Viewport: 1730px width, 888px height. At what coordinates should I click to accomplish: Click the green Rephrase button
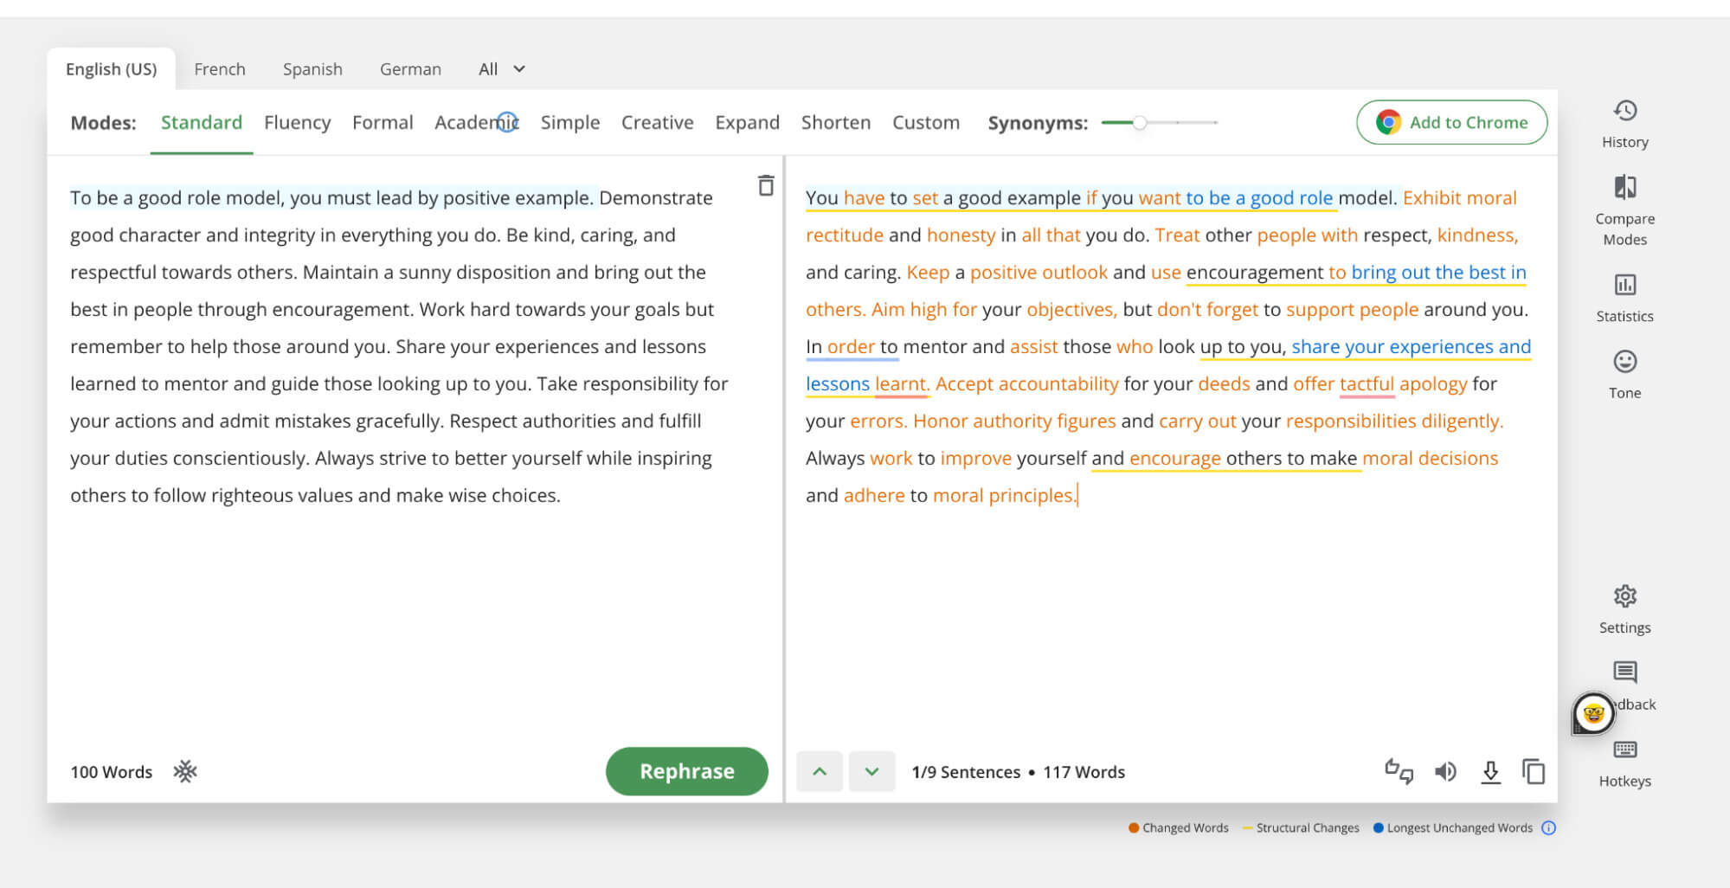pyautogui.click(x=686, y=771)
